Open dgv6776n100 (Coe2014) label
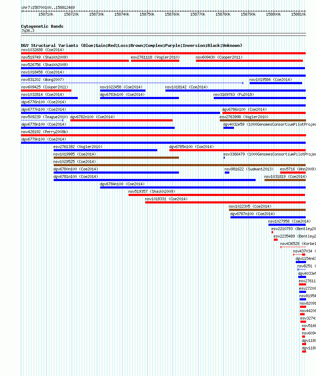The width and height of the screenshot is (316, 376). (44, 102)
